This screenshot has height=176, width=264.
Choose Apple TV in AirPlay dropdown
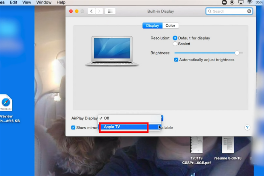pos(129,127)
